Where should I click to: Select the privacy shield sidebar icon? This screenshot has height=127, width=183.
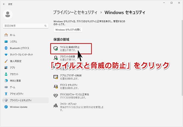(6, 100)
